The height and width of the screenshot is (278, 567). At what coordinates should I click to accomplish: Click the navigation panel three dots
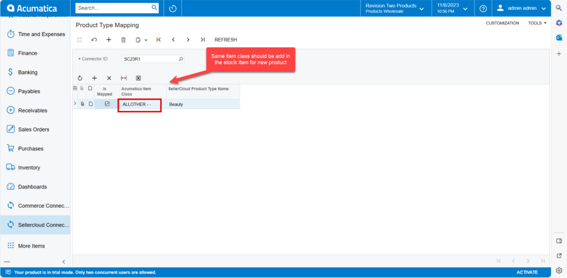point(7,262)
